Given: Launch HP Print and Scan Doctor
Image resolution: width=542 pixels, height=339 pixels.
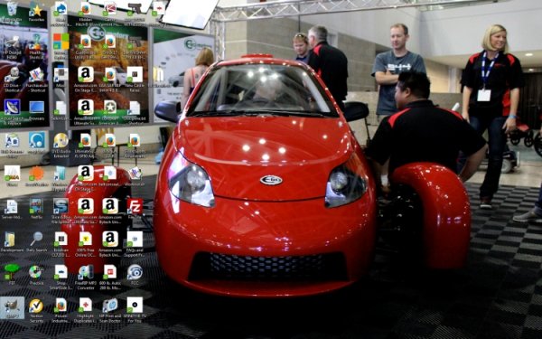Looking at the screenshot, I should tap(110, 310).
